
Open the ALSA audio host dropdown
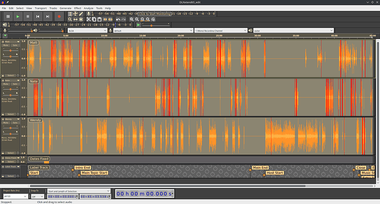(x=87, y=30)
